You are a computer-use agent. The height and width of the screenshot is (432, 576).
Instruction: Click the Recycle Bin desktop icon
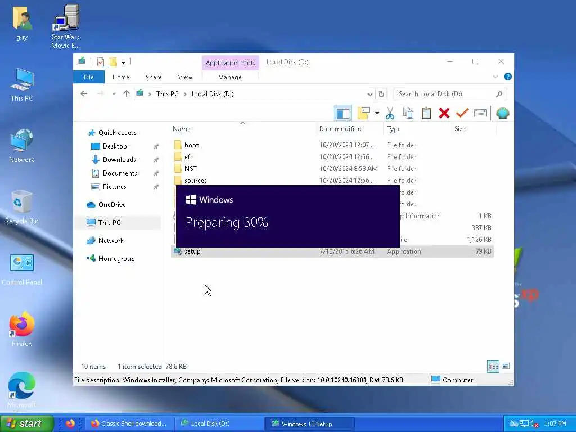point(22,207)
